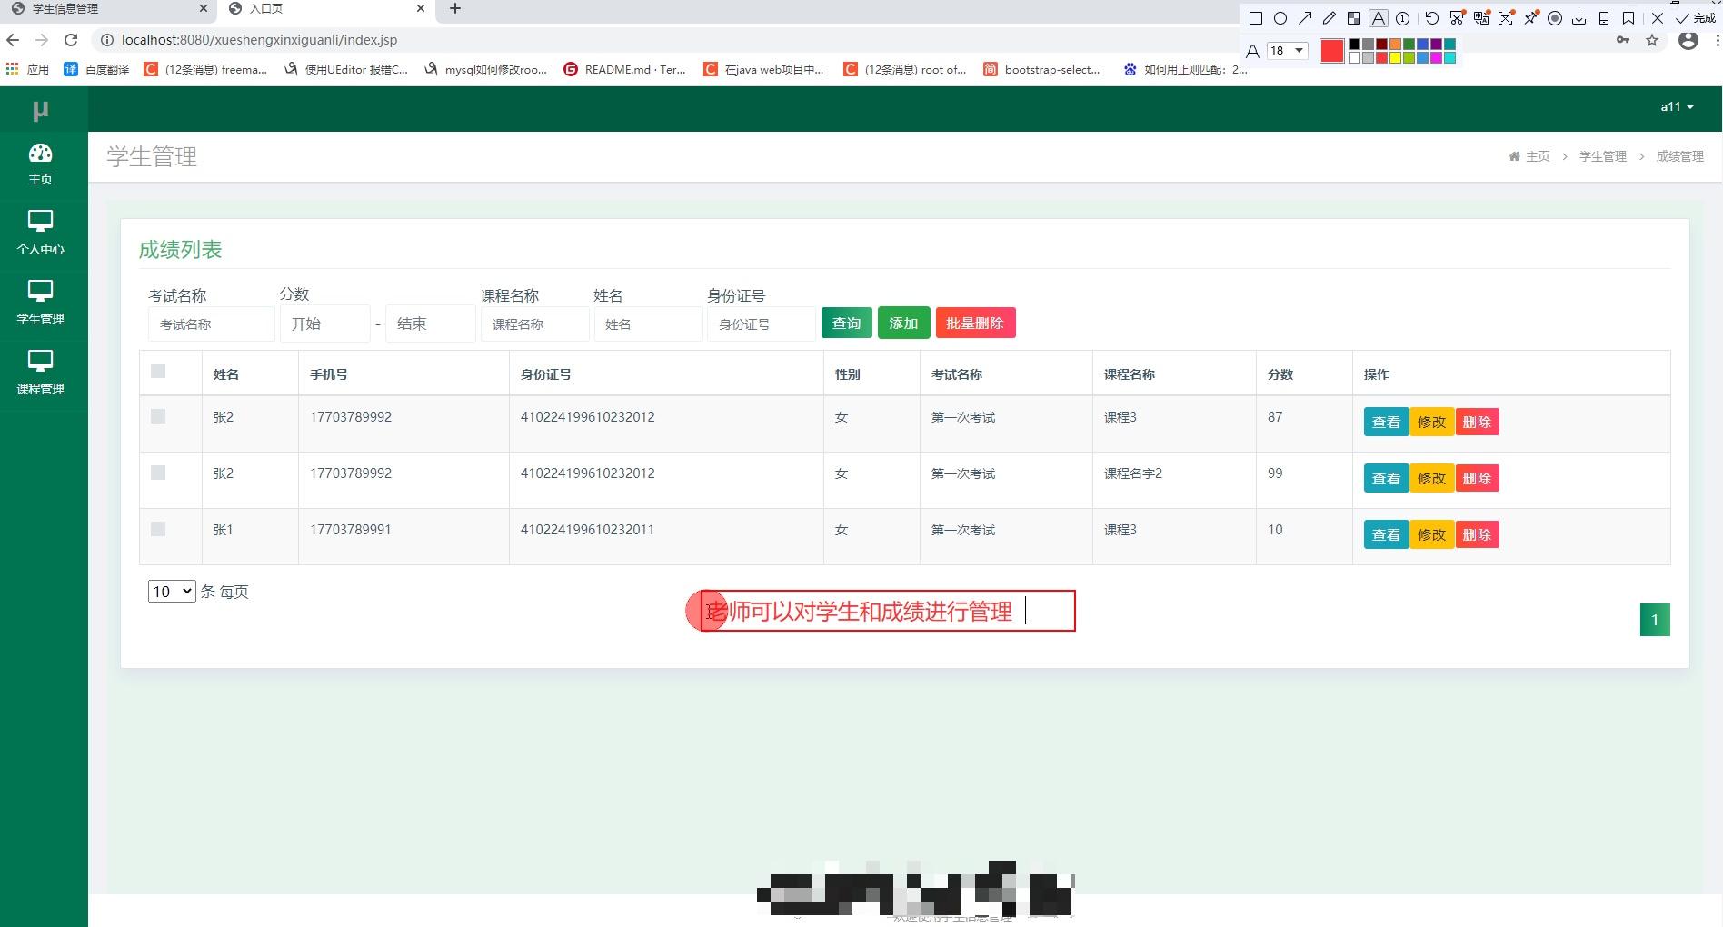Click the bookmark icon in screenshot toolbar
The width and height of the screenshot is (1723, 927).
click(1628, 18)
